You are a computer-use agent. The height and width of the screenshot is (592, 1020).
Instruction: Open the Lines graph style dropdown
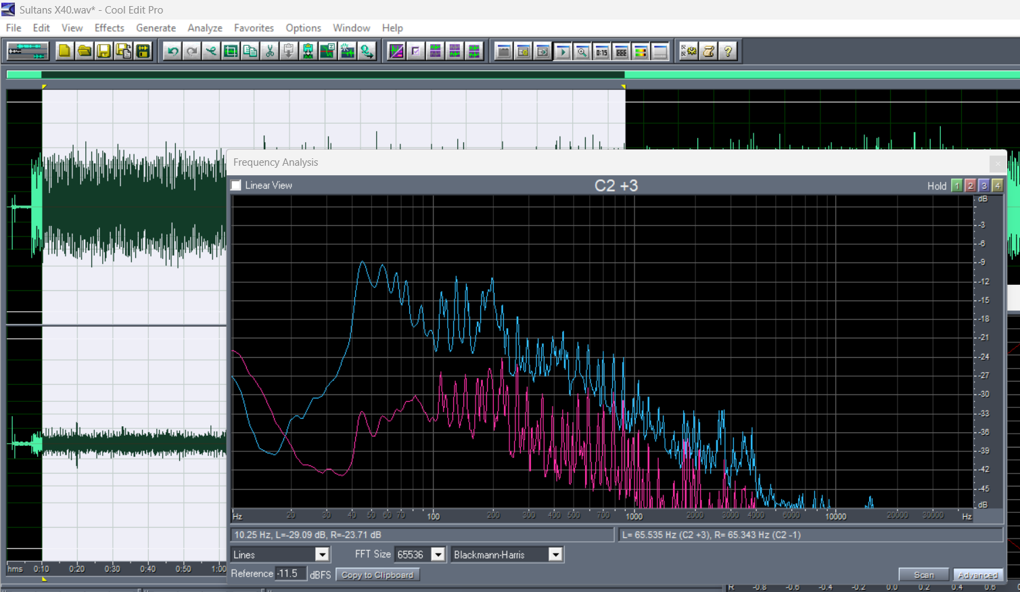pos(322,555)
